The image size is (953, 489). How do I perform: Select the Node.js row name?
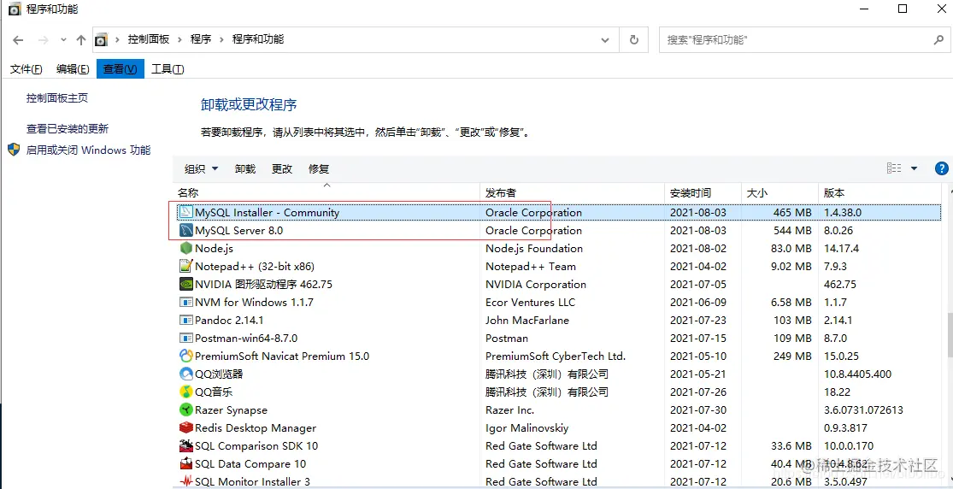pos(214,248)
